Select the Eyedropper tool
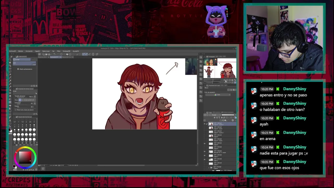Viewport: 334px width, 188px height. pos(10,77)
